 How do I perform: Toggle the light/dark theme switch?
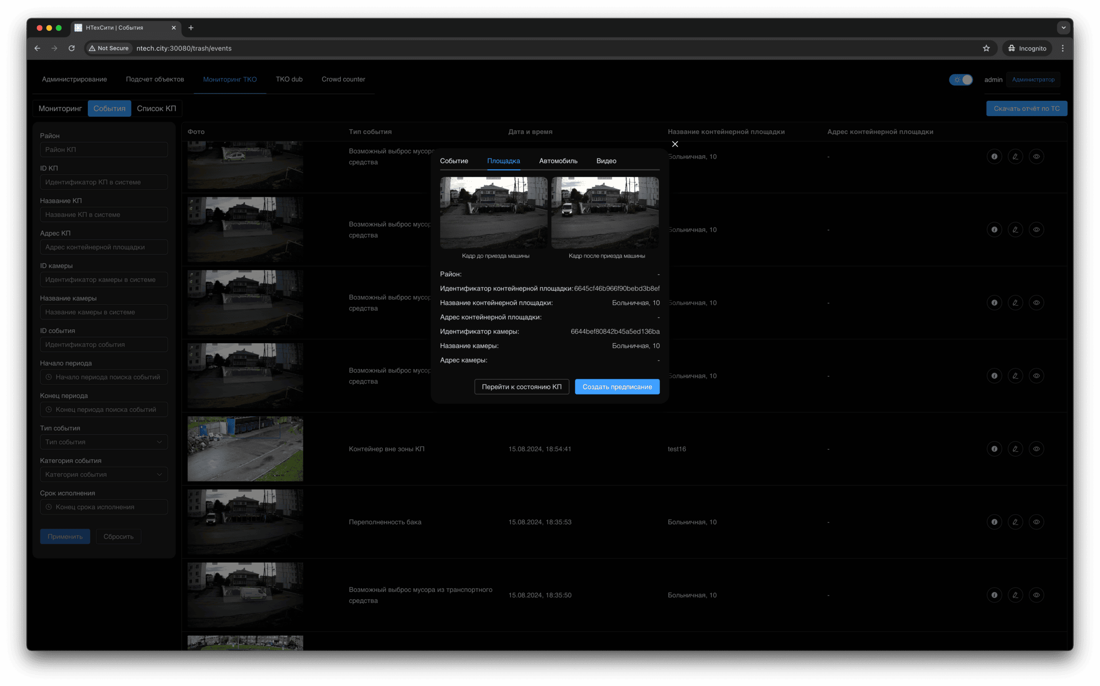click(961, 80)
